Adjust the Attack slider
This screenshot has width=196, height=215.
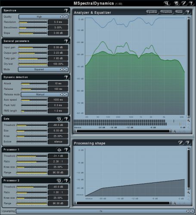point(34,83)
